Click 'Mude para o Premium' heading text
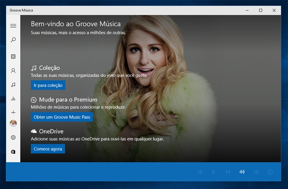This screenshot has height=189, width=288. pyautogui.click(x=68, y=99)
